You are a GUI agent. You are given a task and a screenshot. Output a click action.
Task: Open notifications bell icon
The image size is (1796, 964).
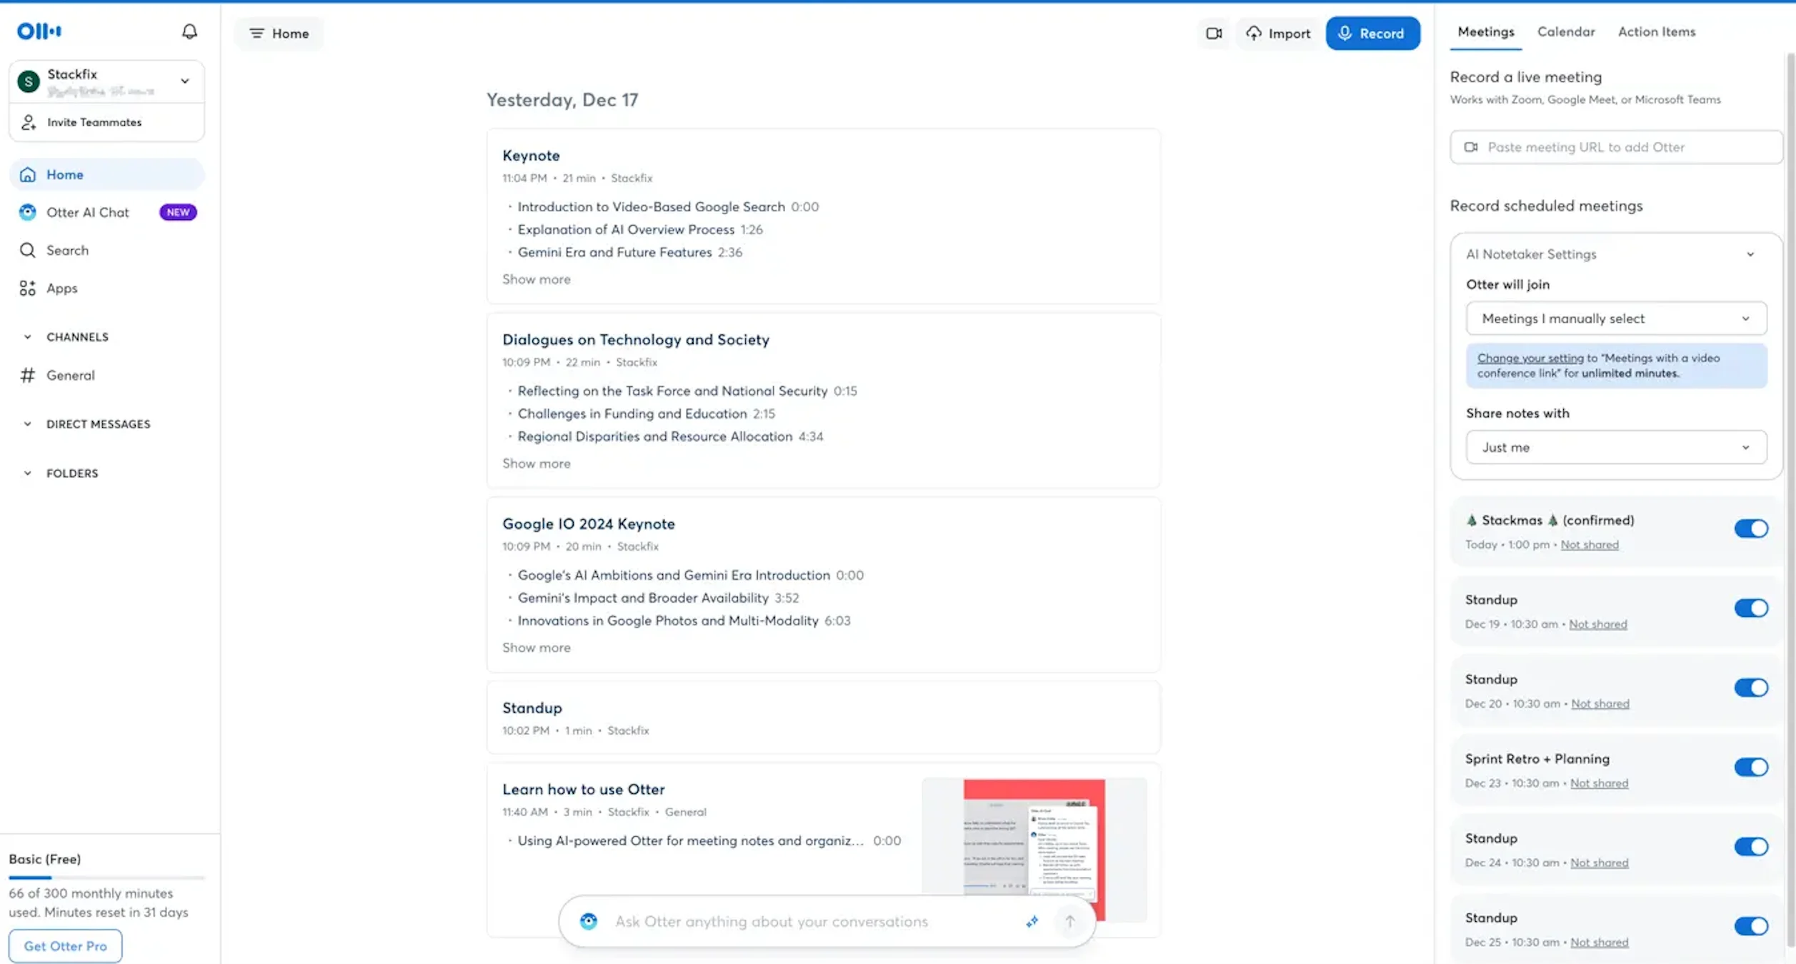point(189,31)
